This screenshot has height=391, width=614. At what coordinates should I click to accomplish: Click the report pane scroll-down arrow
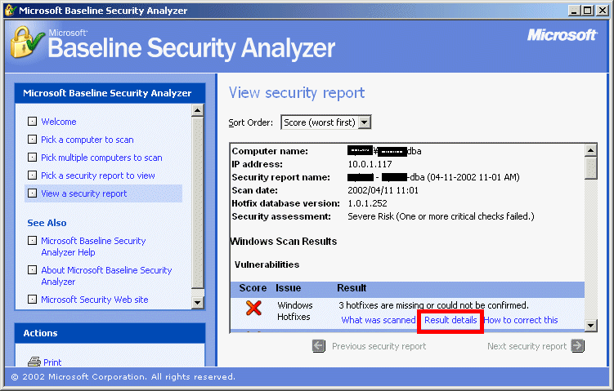pyautogui.click(x=590, y=326)
